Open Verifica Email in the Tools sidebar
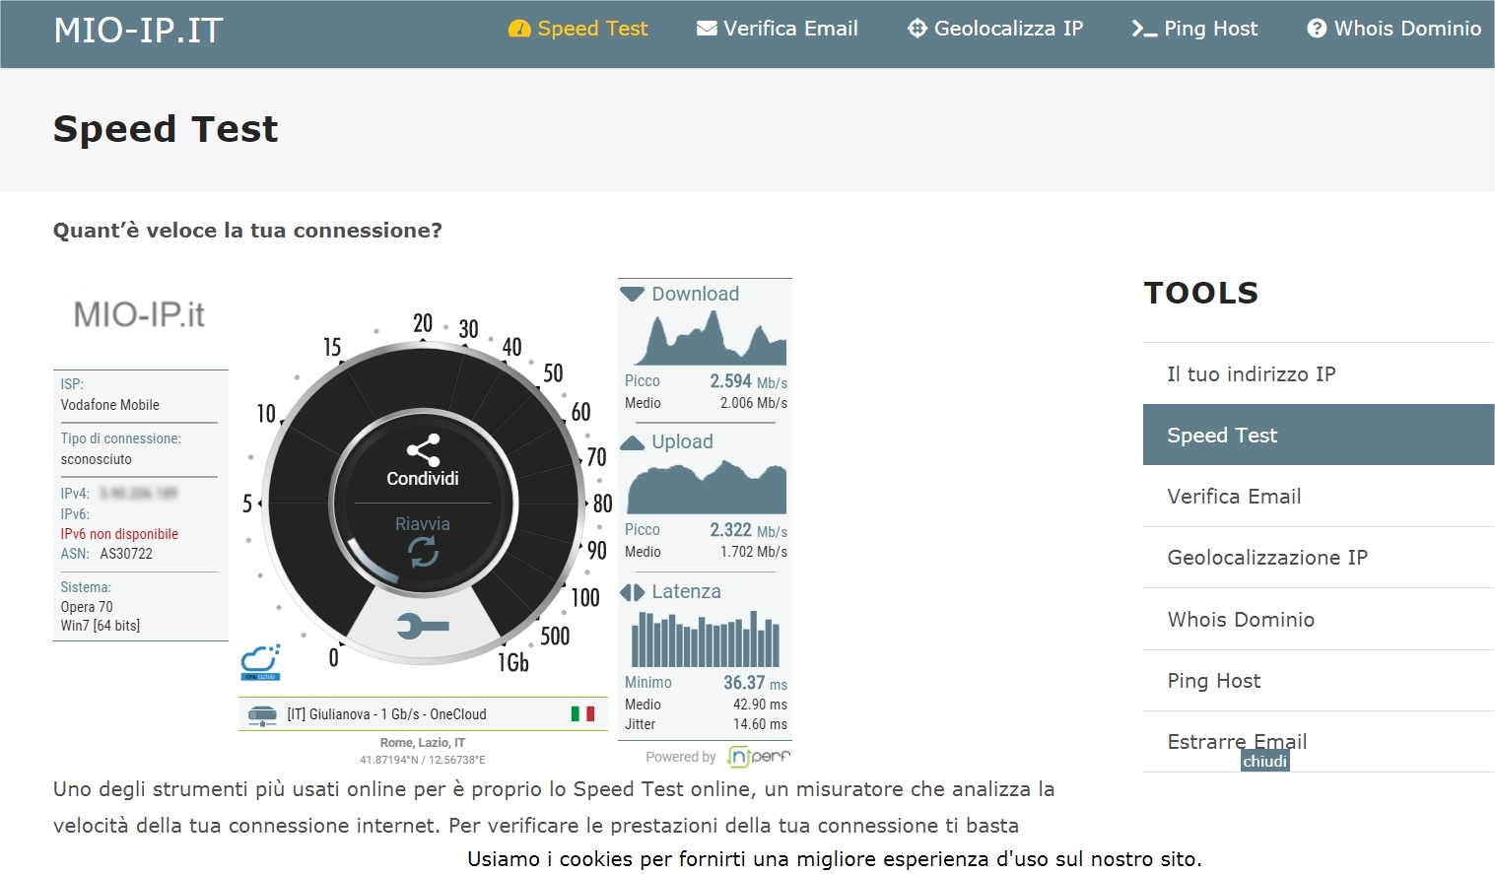This screenshot has height=874, width=1495. click(1319, 497)
